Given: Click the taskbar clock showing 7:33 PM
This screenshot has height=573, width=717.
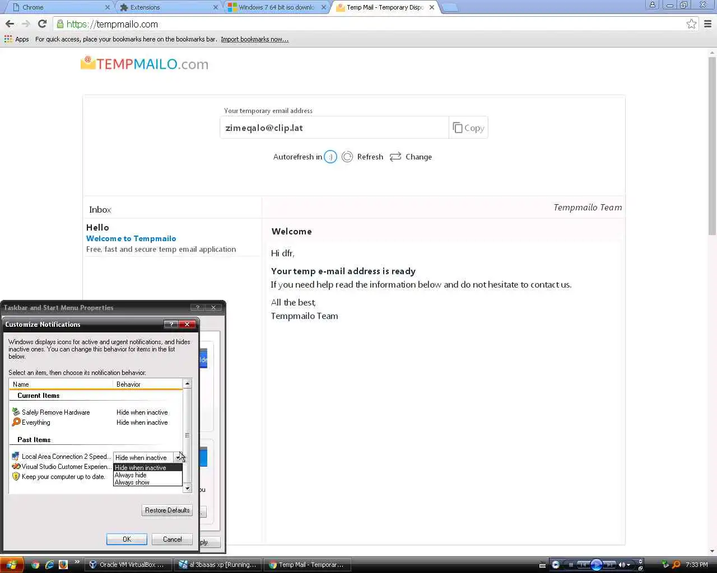Looking at the screenshot, I should tap(696, 565).
